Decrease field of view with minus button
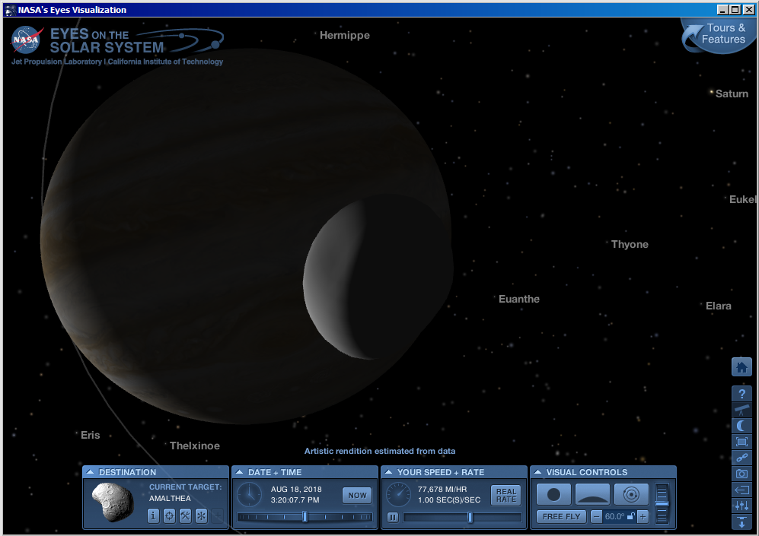The width and height of the screenshot is (759, 536). click(x=596, y=517)
